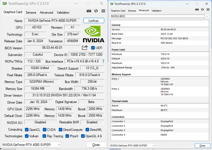Select the Advanced tab in the right window
The width and height of the screenshot is (212, 150).
point(144,10)
